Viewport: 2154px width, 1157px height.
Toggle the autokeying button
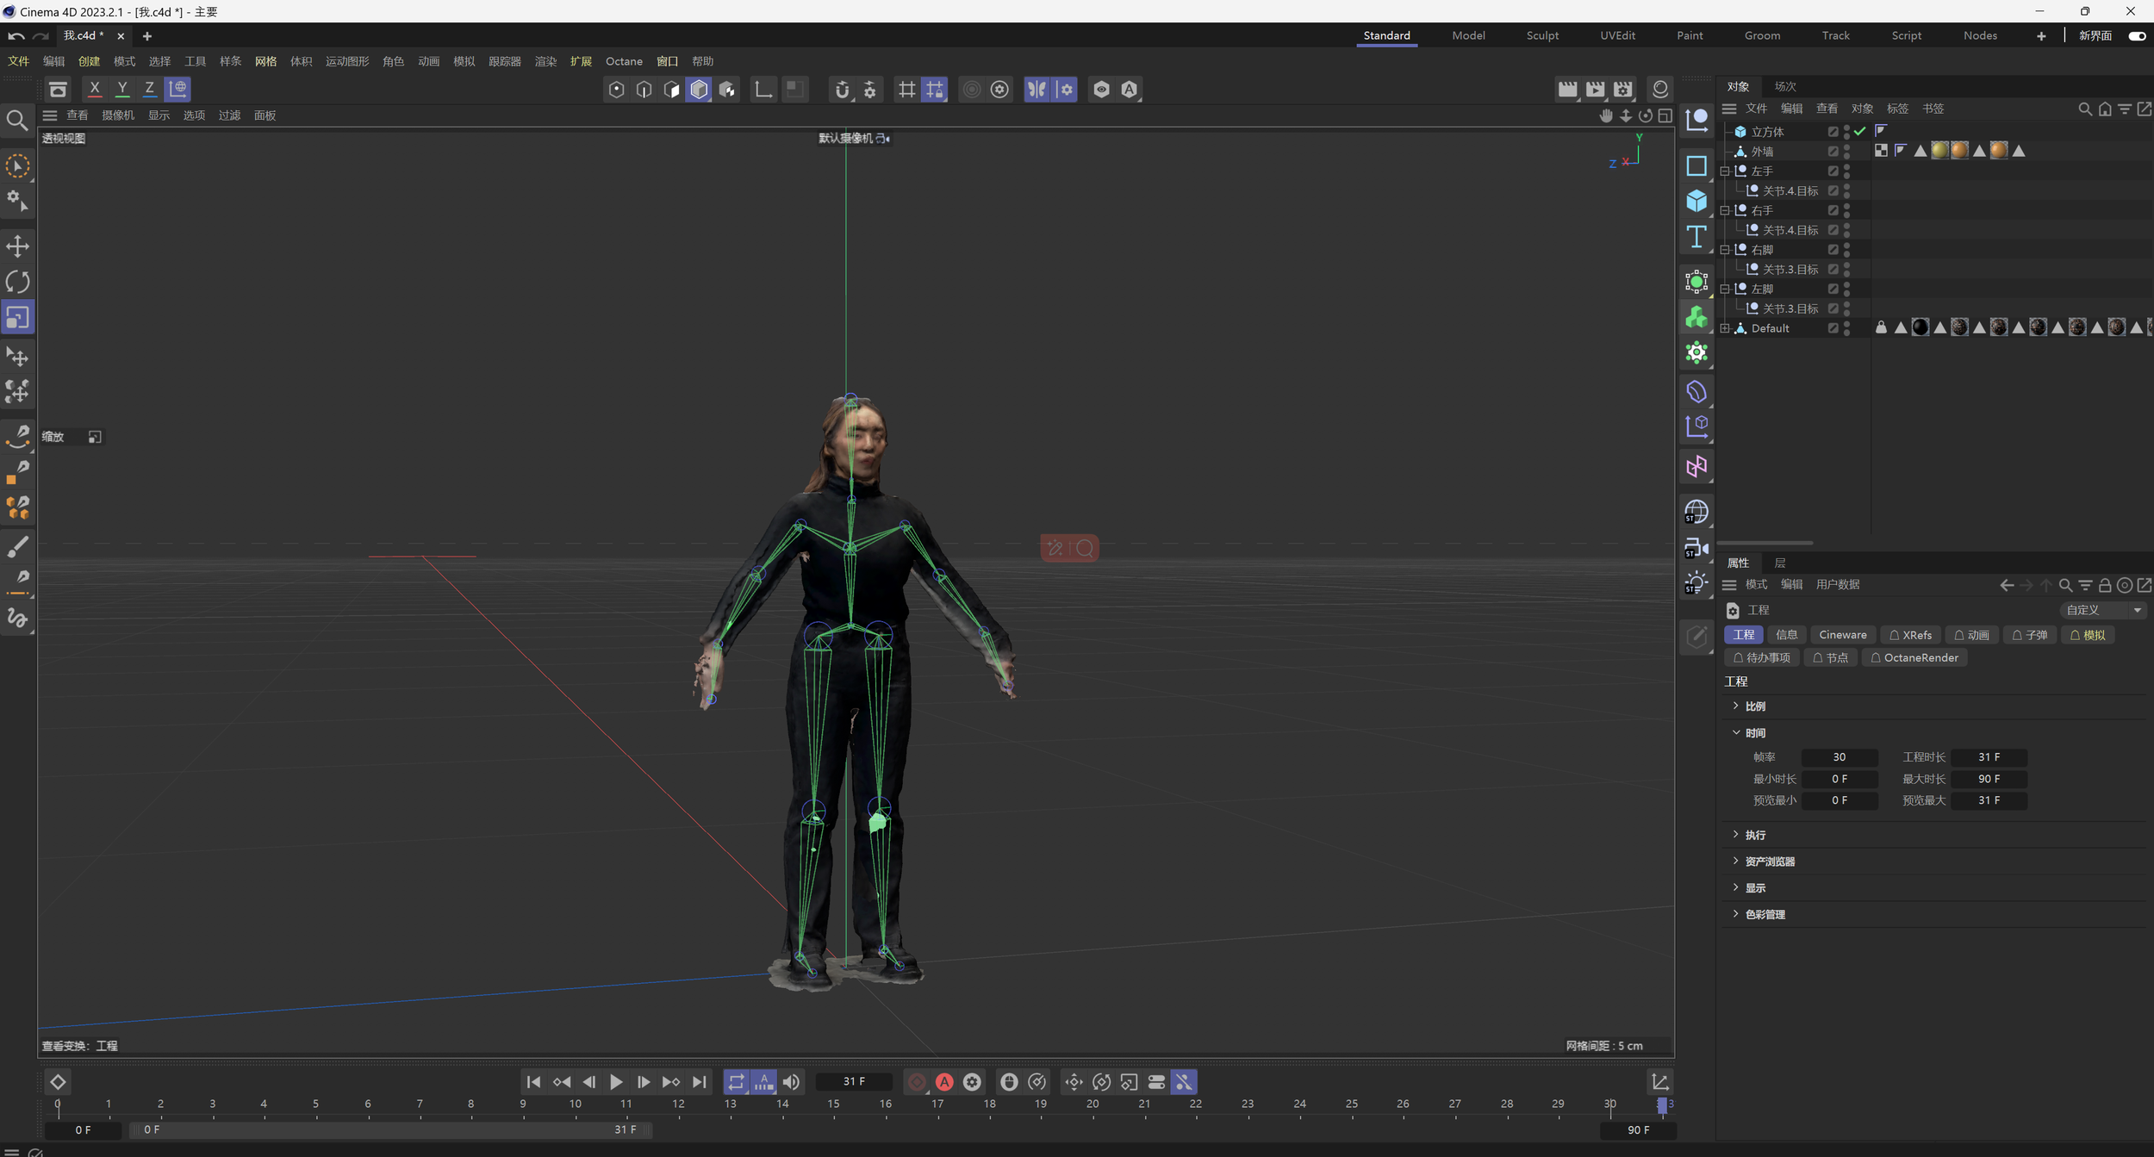click(x=944, y=1082)
